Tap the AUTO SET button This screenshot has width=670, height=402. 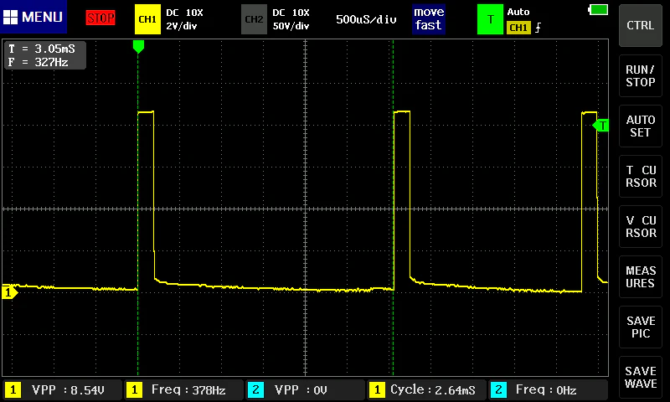click(x=640, y=126)
